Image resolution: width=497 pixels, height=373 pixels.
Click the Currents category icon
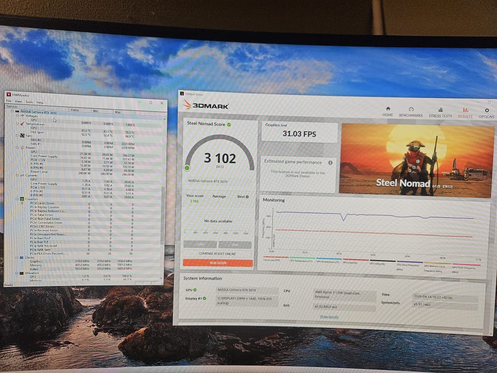point(22,175)
